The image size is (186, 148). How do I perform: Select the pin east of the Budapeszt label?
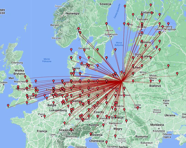126,121
